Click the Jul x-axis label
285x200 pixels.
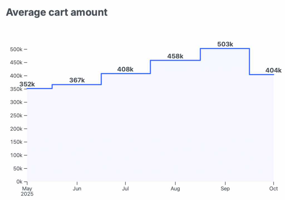[x=126, y=189]
